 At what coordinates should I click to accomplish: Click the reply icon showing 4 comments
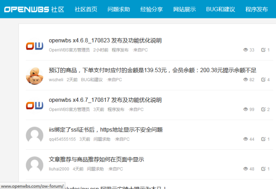(x=263, y=80)
